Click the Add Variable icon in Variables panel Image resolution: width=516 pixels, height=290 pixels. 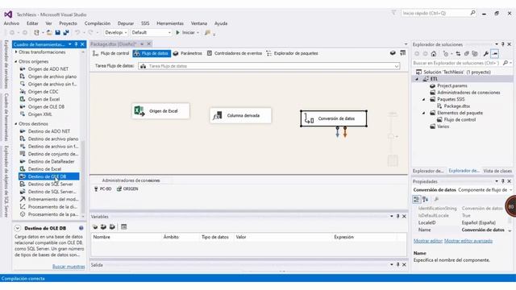click(95, 227)
